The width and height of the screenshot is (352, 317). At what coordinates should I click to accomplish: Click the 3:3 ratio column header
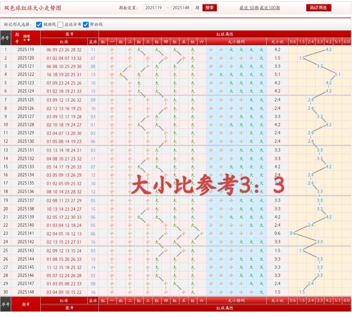click(x=320, y=42)
